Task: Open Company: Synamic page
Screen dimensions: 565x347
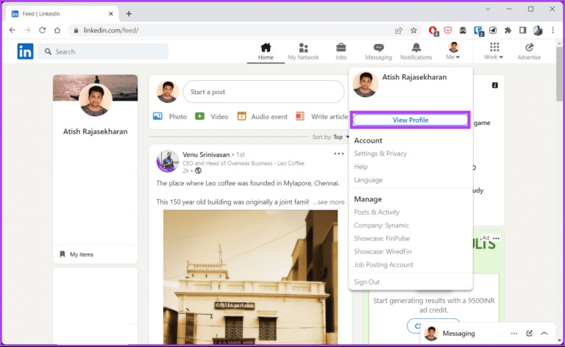Action: click(381, 226)
